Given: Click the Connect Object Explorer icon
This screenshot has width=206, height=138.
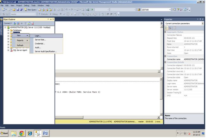Looking at the screenshot, I should (15, 23).
